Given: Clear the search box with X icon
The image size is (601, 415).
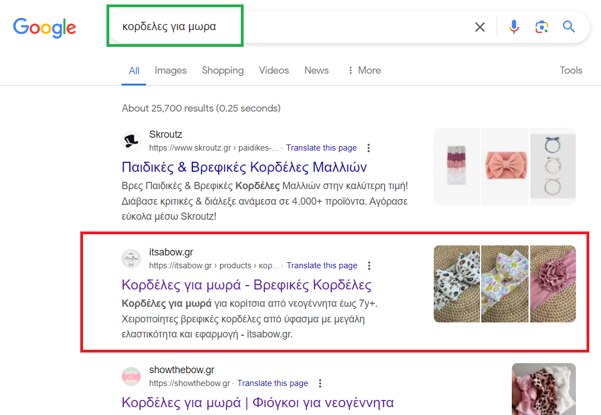Looking at the screenshot, I should coord(479,27).
